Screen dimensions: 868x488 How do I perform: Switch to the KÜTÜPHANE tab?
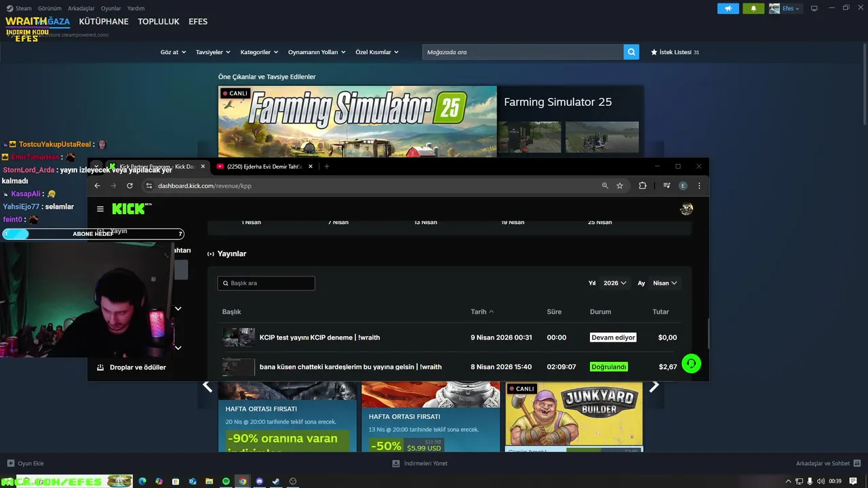[104, 22]
